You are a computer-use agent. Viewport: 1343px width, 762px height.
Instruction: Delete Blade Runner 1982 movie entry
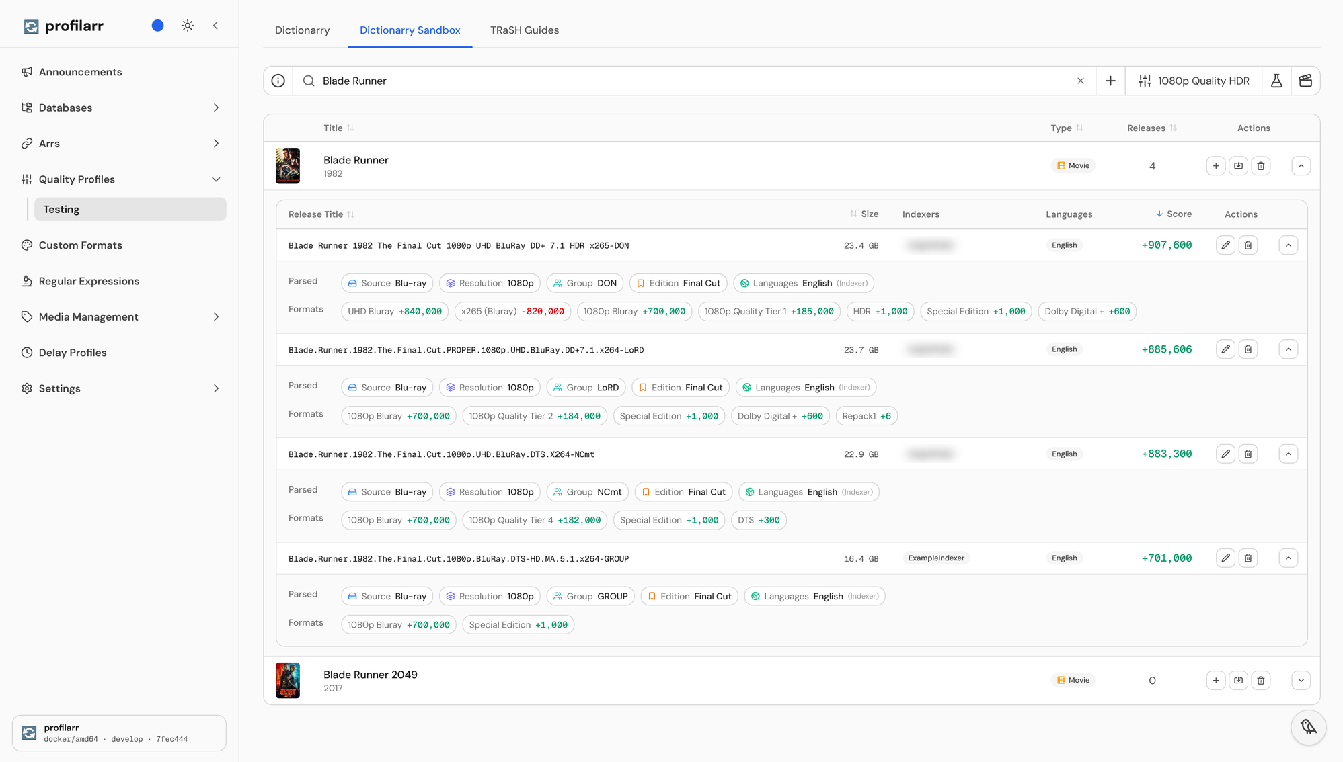coord(1261,166)
